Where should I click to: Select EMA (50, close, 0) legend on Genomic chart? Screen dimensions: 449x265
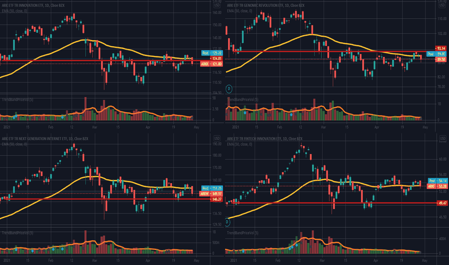coord(239,11)
